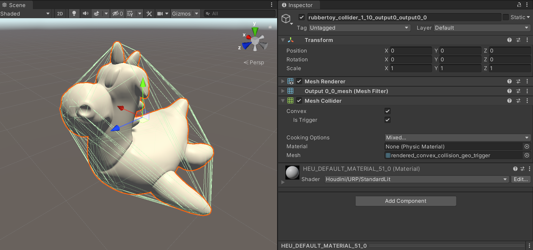Open the Tag Untagged dropdown
This screenshot has height=250, width=533.
point(359,28)
